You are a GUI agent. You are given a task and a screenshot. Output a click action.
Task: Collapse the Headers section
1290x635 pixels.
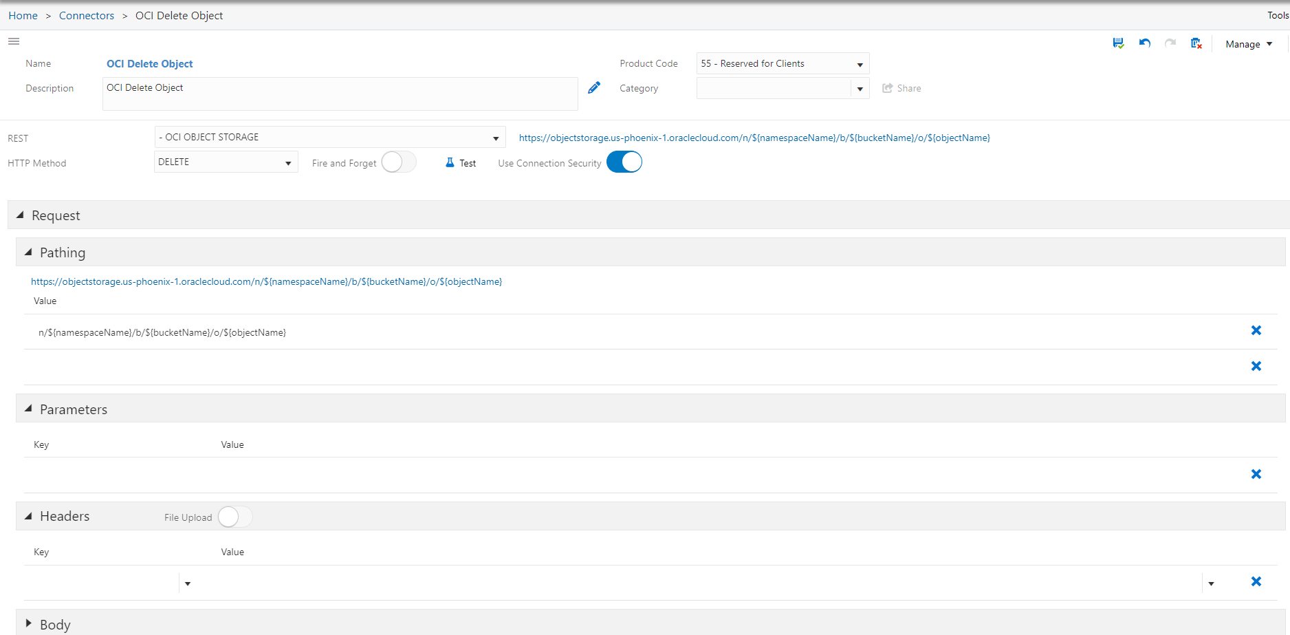[28, 516]
